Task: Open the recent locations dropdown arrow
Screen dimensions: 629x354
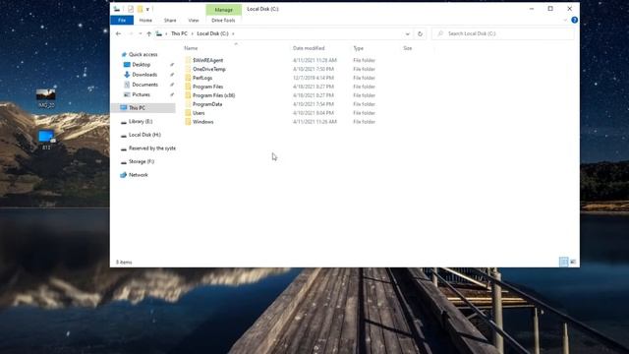Action: tap(141, 33)
